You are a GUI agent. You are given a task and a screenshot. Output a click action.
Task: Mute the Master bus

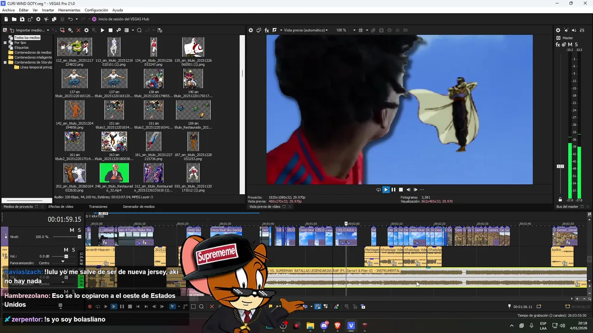[x=570, y=44]
